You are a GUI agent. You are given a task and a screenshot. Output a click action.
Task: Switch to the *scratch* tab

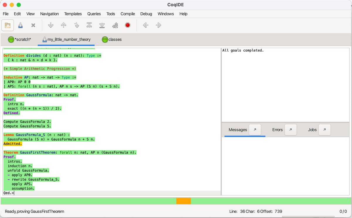[19, 39]
